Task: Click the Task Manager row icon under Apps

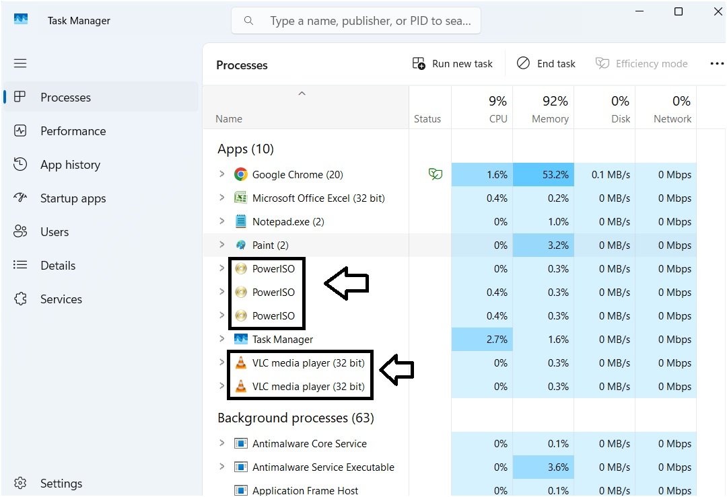Action: pos(240,339)
